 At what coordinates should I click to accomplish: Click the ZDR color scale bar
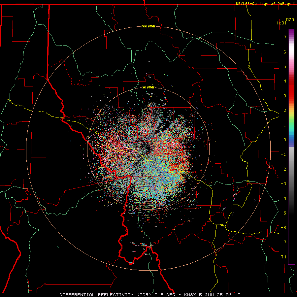coord(291,147)
